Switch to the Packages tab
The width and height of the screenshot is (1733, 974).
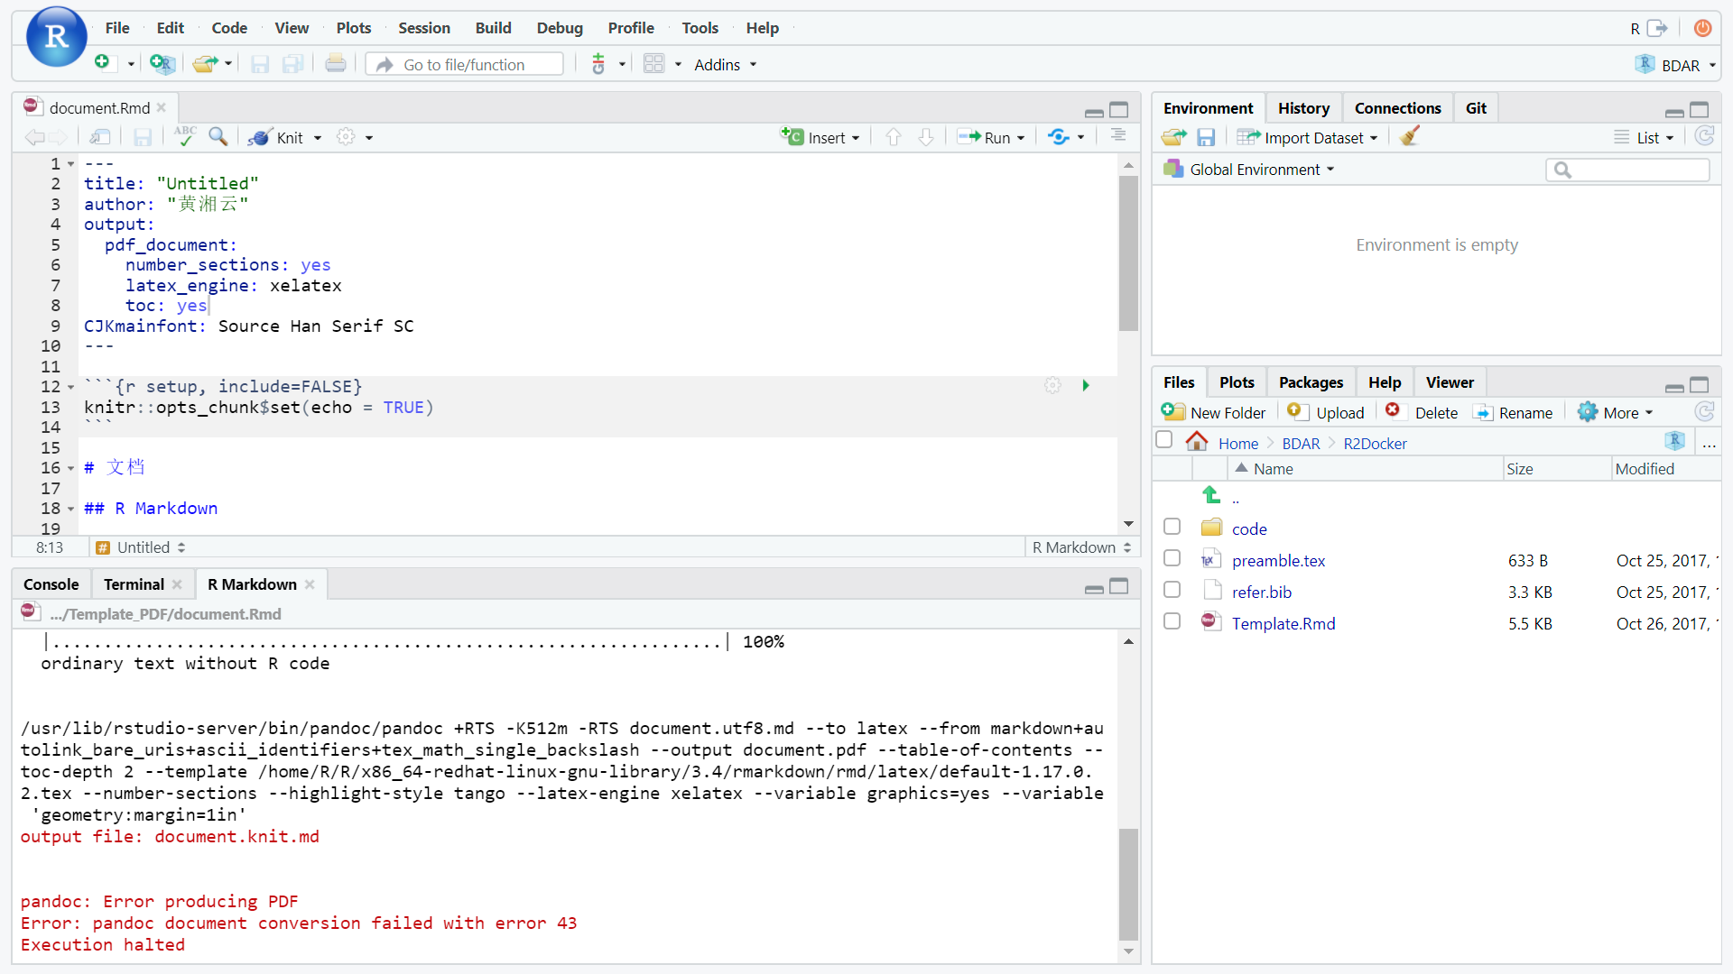tap(1311, 382)
